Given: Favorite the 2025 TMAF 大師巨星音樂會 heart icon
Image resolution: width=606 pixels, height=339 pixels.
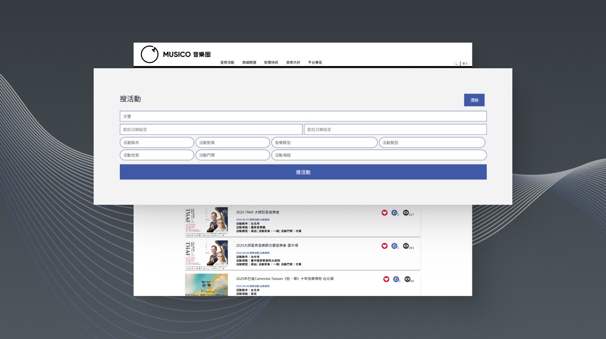Looking at the screenshot, I should [385, 213].
